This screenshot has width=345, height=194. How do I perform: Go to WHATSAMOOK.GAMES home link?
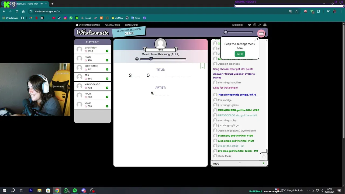(x=88, y=25)
